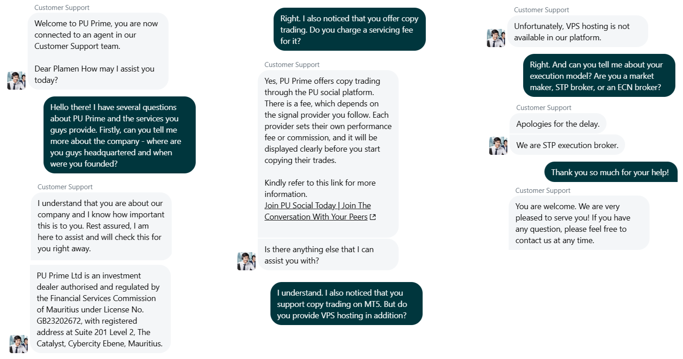This screenshot has width=683, height=359.
Task: Click the MT5 VPS hosting question bubble
Action: 346,303
